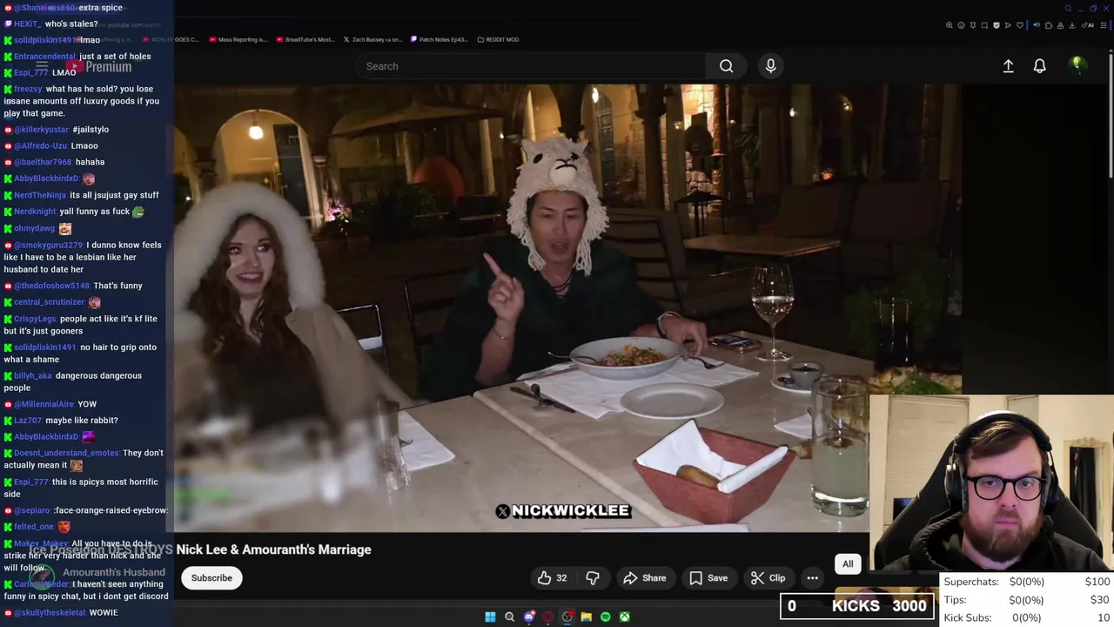Open File Explorer from the taskbar
Screen dimensions: 1114x627
pos(587,617)
